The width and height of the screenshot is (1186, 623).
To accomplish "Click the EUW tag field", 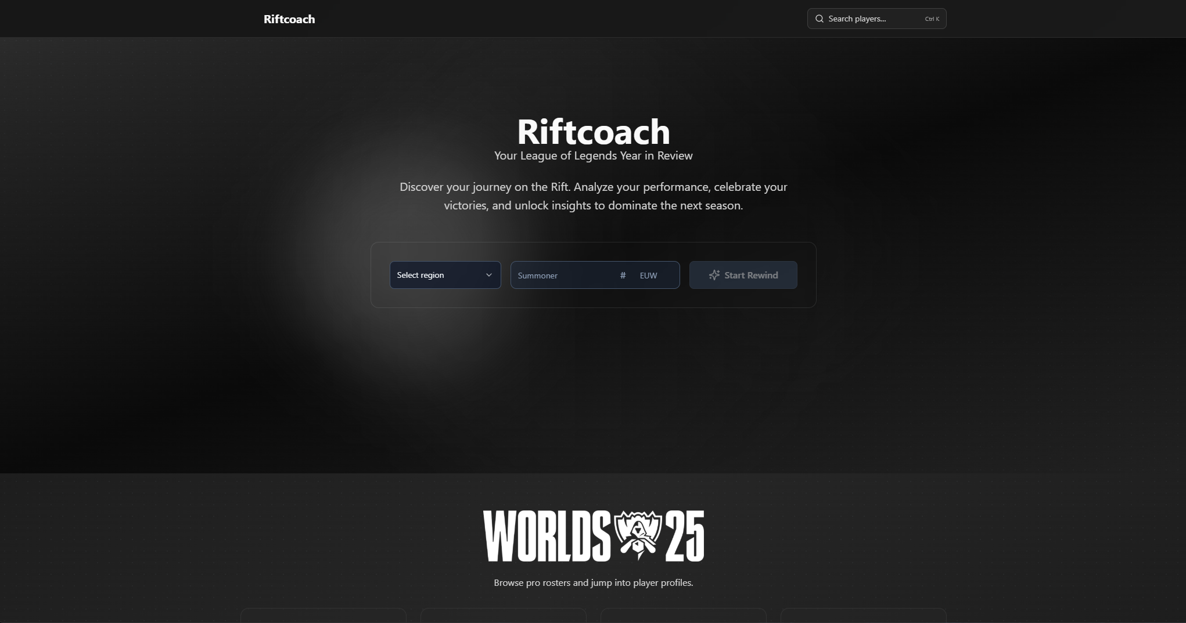I will (656, 276).
